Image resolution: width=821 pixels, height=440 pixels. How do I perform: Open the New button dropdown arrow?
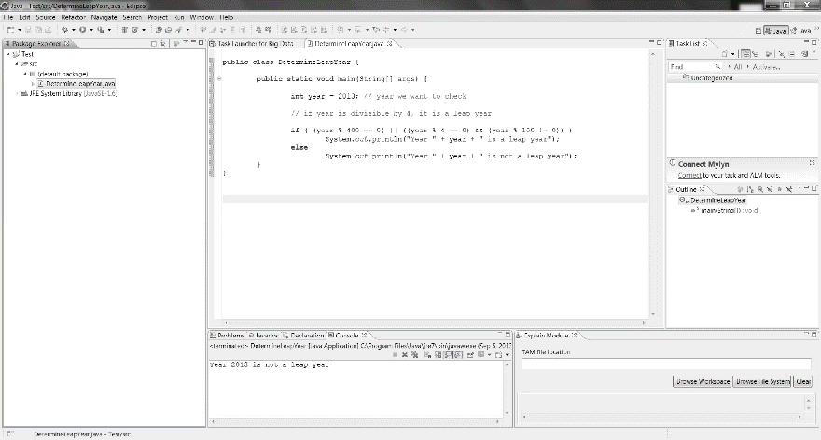pyautogui.click(x=20, y=30)
